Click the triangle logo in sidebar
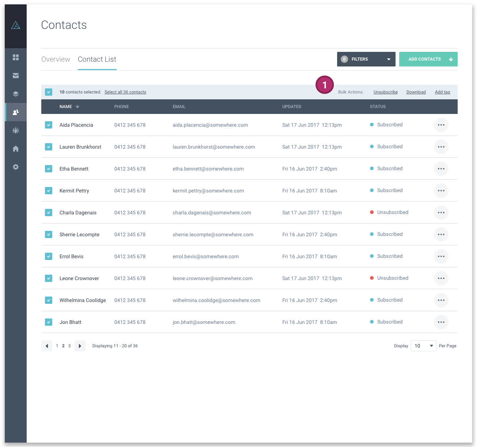The height and width of the screenshot is (447, 477). [16, 25]
